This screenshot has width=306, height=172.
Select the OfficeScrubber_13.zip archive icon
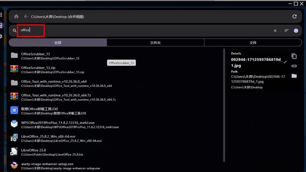point(14,69)
